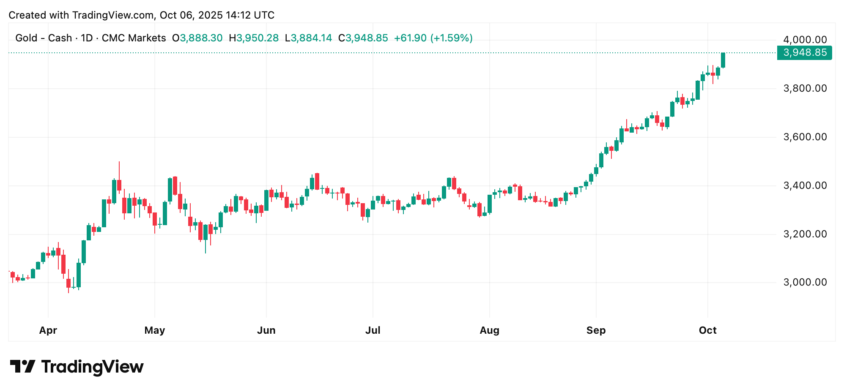Viewport: 844px width, 392px height.
Task: Click the current price tag 3,948.85
Action: pyautogui.click(x=804, y=53)
